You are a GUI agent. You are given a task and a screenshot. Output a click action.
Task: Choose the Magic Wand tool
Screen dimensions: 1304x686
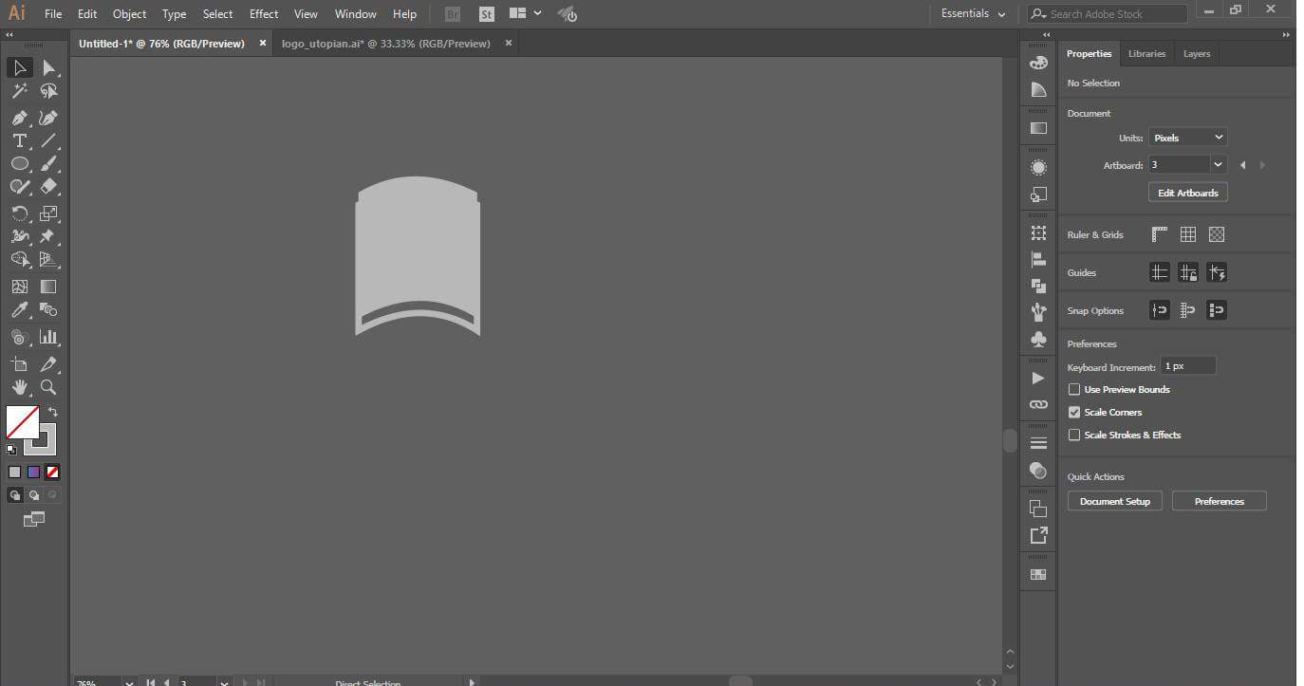[x=19, y=91]
